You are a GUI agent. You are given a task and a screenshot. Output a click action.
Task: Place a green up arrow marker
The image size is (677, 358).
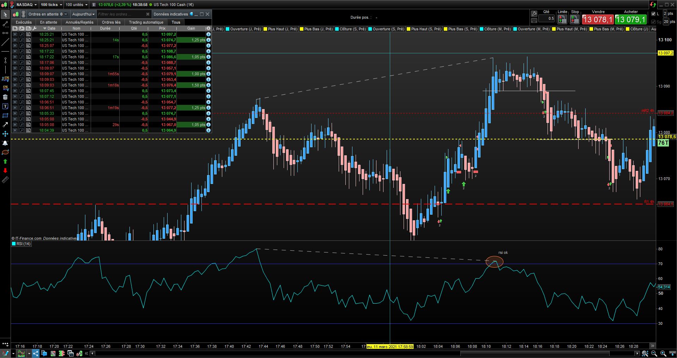click(5, 161)
